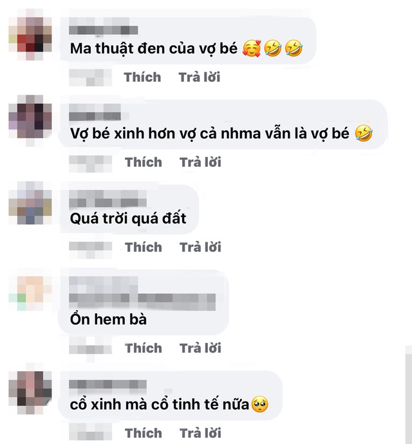Click Trả lời under 'cổ xinh mà cổ tinh tế'
Screen dimensions: 412x444
click(200, 433)
